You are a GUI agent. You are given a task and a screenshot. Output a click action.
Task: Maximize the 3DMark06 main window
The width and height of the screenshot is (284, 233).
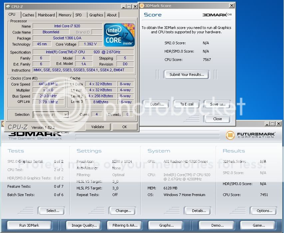point(273,123)
